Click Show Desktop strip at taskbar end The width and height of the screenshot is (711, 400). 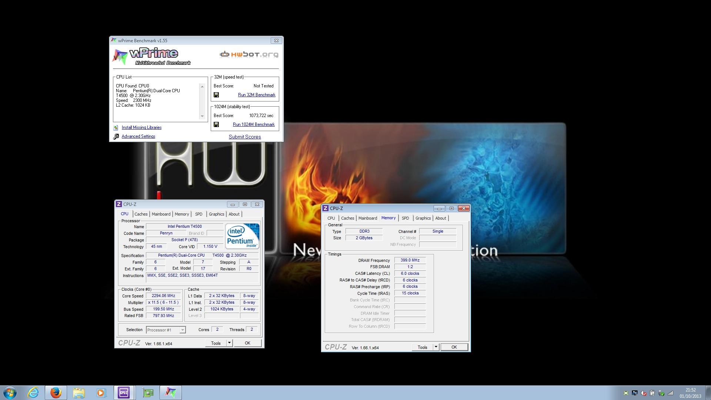[708, 393]
